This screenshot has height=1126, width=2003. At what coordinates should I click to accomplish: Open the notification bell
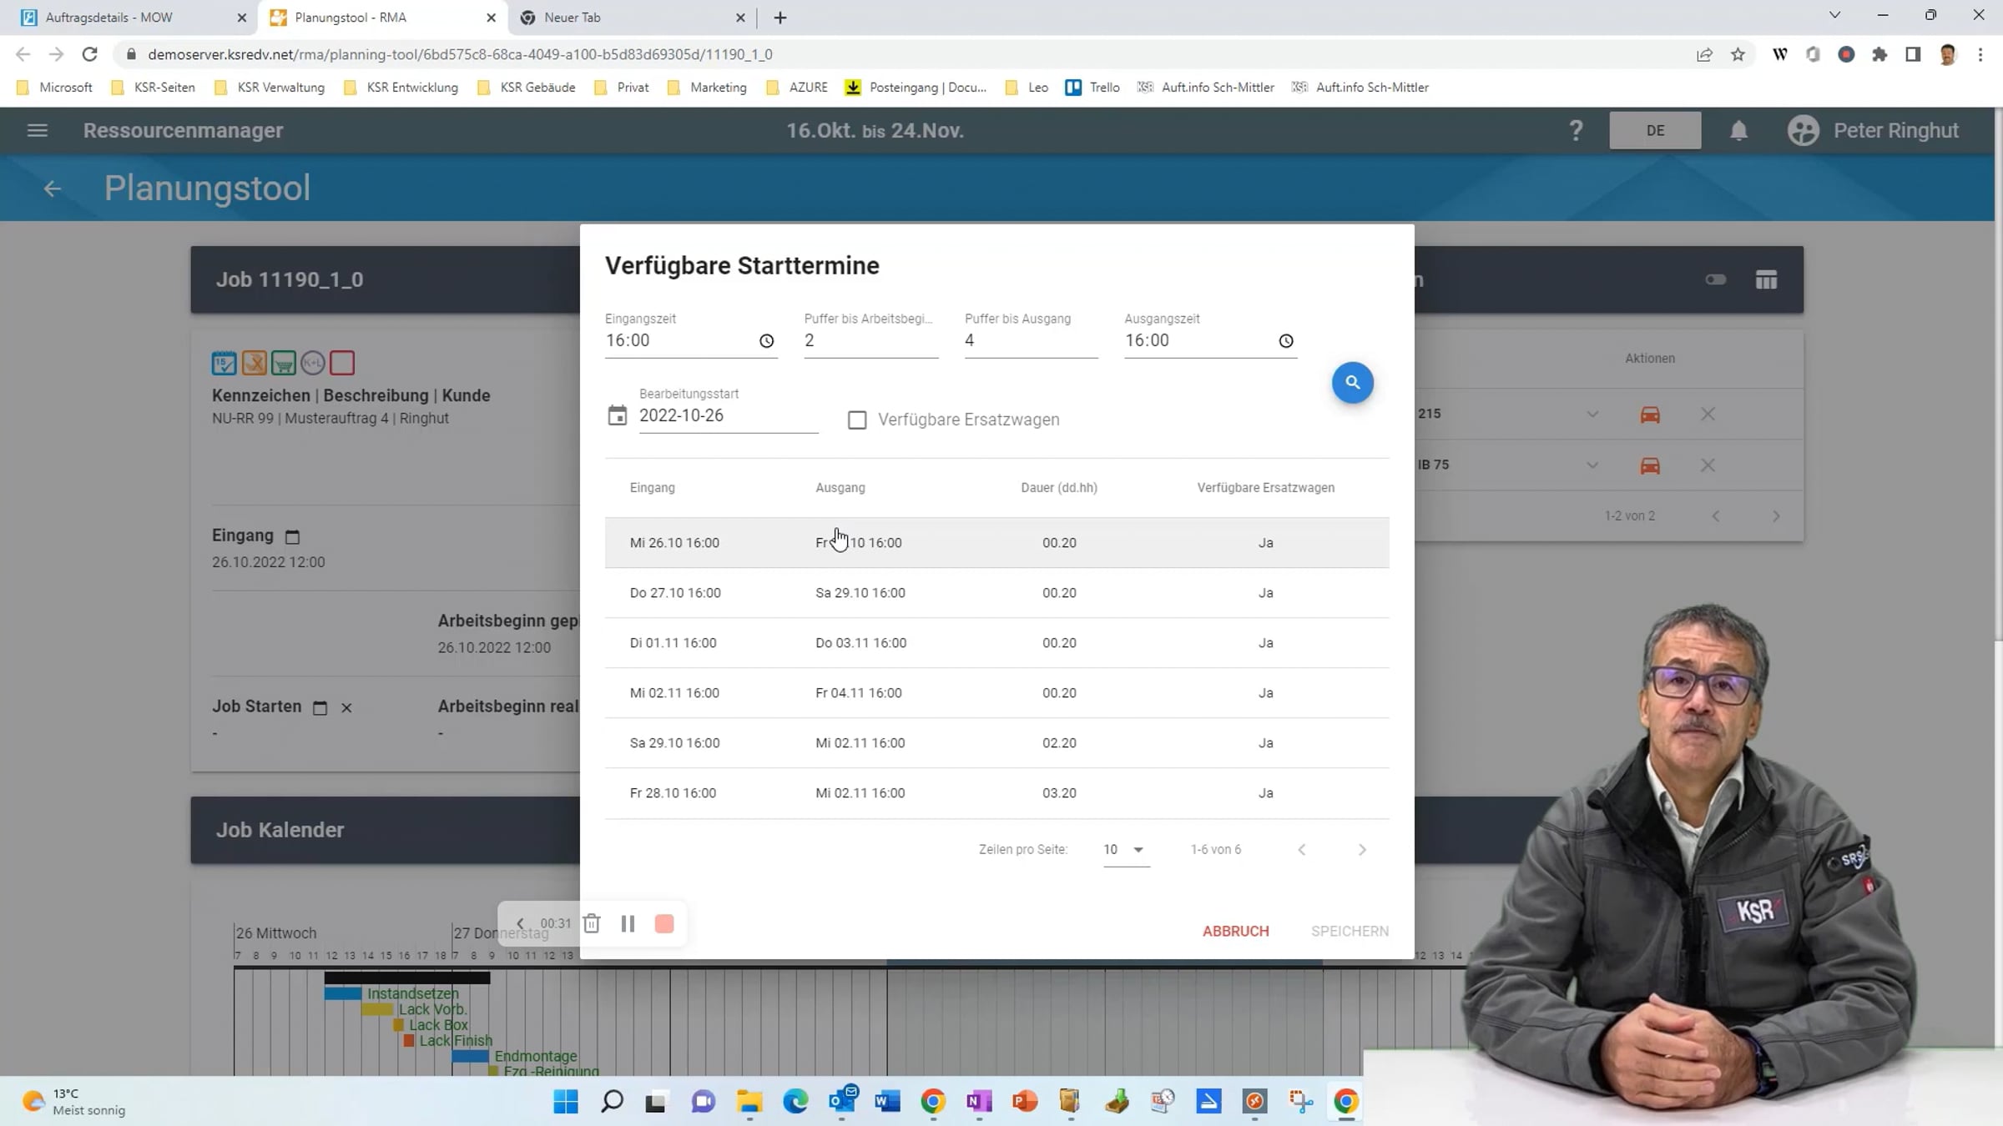pyautogui.click(x=1738, y=131)
